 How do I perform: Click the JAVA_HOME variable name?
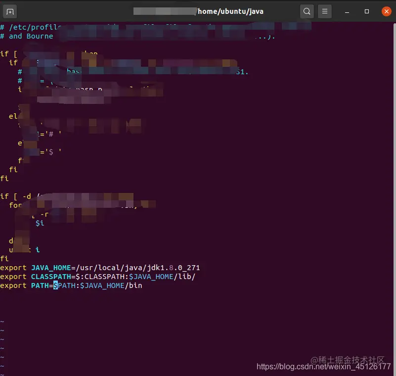(51, 268)
